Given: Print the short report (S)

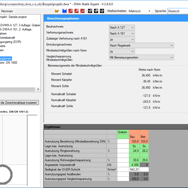Looking at the screenshot, I should (90, 11).
